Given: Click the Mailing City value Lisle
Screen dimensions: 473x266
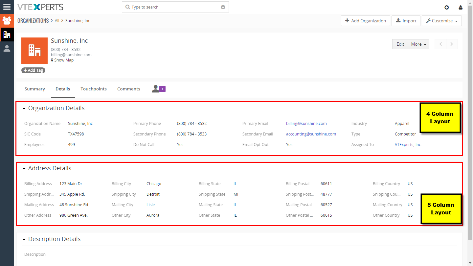Looking at the screenshot, I should [150, 205].
